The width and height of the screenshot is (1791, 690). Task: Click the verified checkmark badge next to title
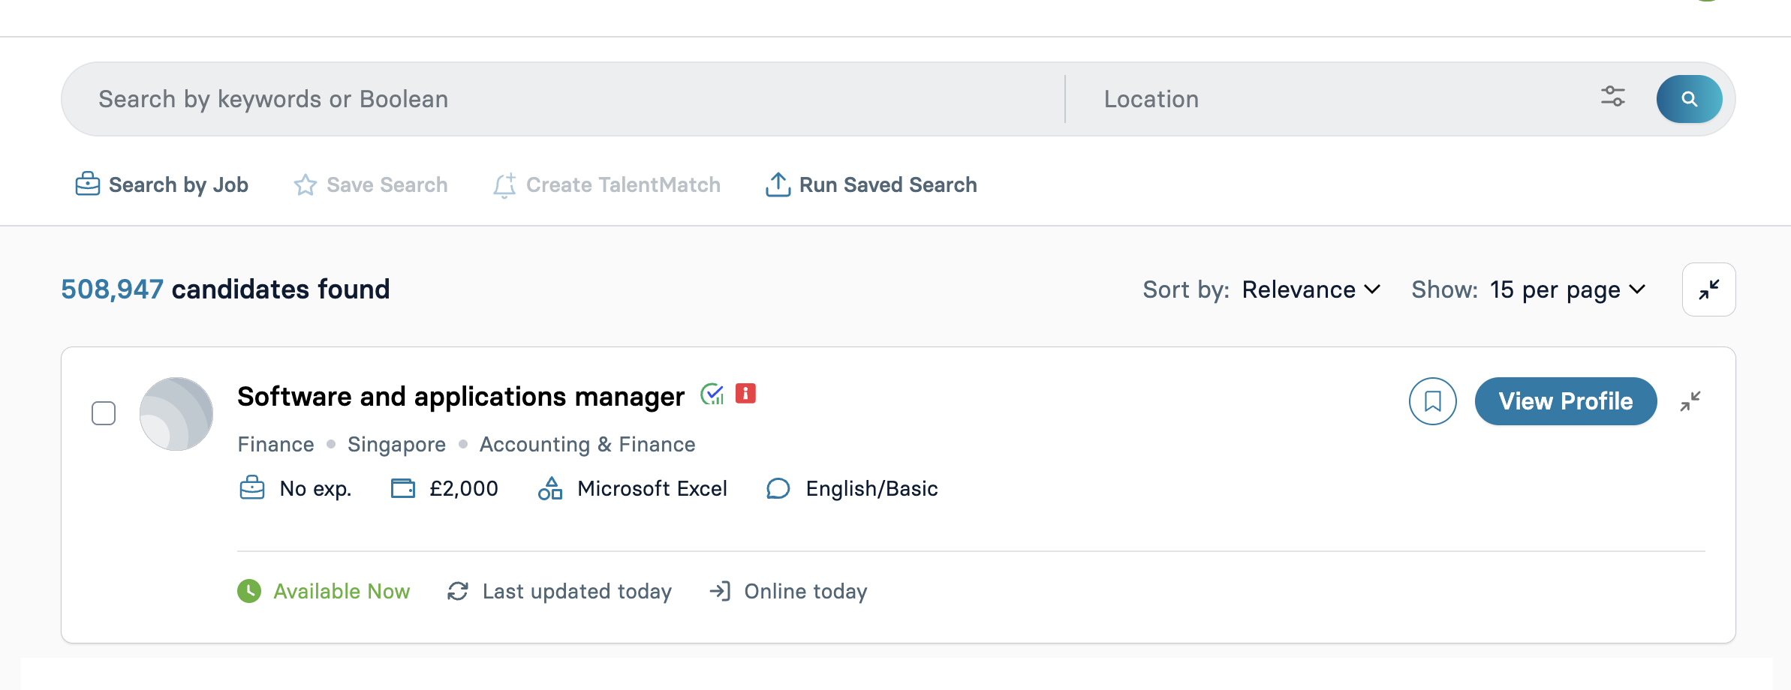[x=712, y=394]
